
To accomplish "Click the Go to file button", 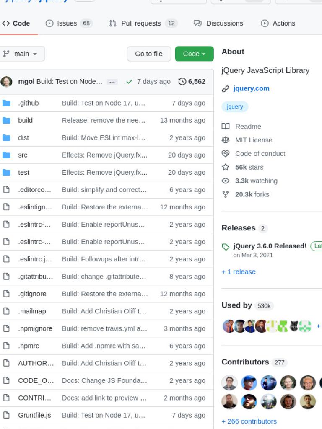I will (149, 54).
